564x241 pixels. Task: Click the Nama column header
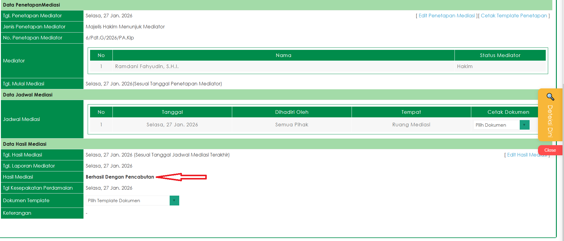(283, 55)
